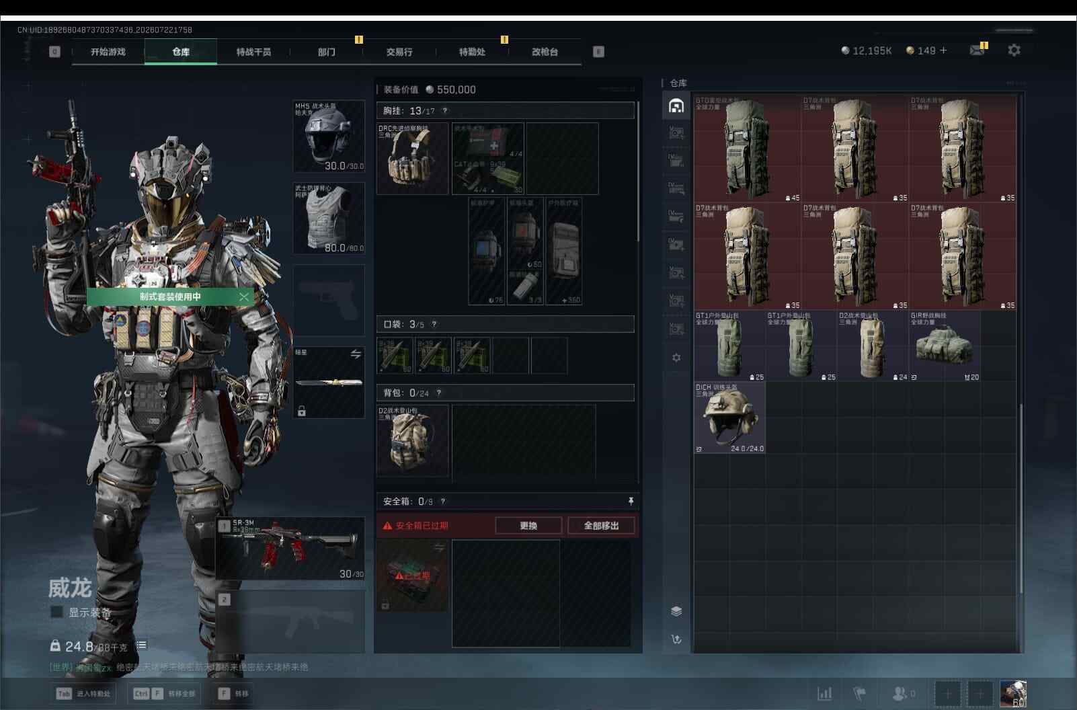
Task: Select the main warehouse storage icon
Action: (676, 106)
